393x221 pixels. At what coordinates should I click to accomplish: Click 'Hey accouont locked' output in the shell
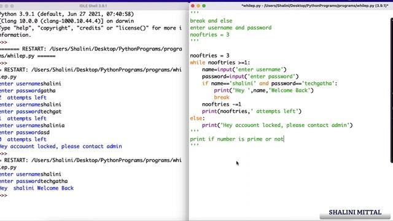click(x=61, y=146)
